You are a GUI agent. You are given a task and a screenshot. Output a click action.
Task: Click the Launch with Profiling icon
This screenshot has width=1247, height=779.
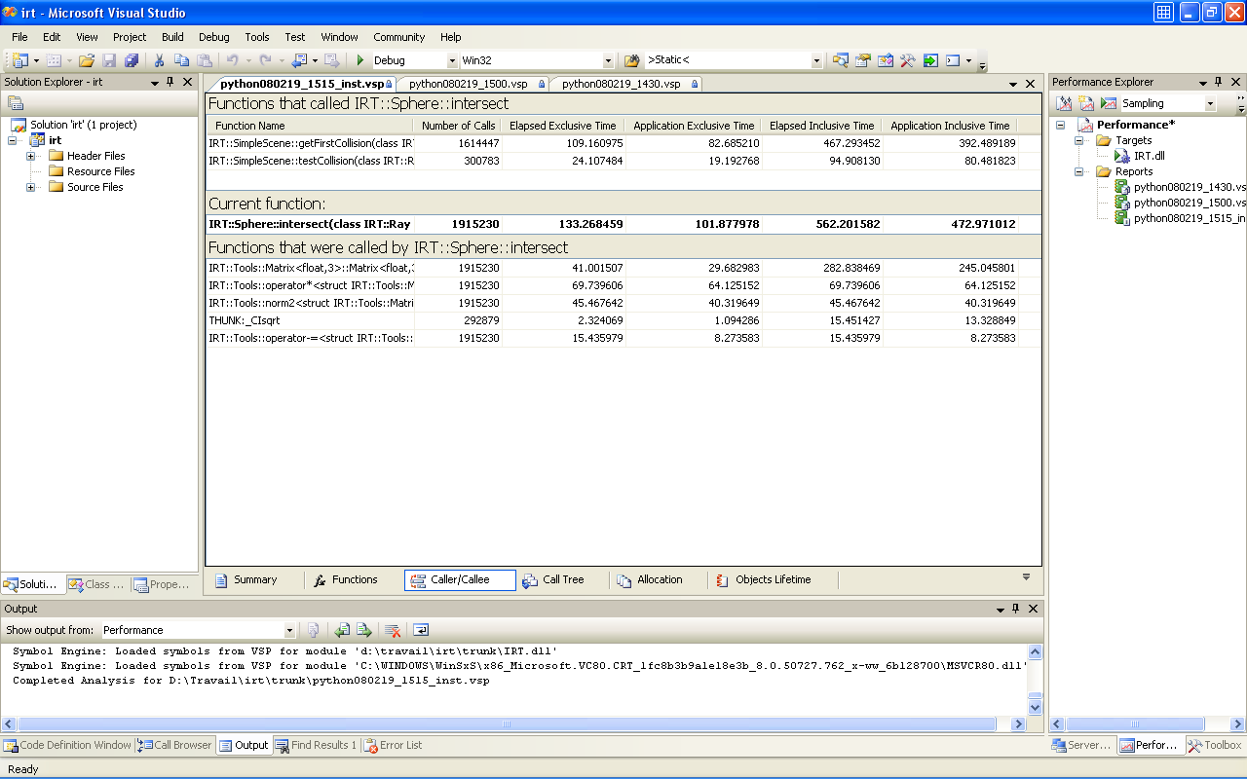pyautogui.click(x=1109, y=103)
